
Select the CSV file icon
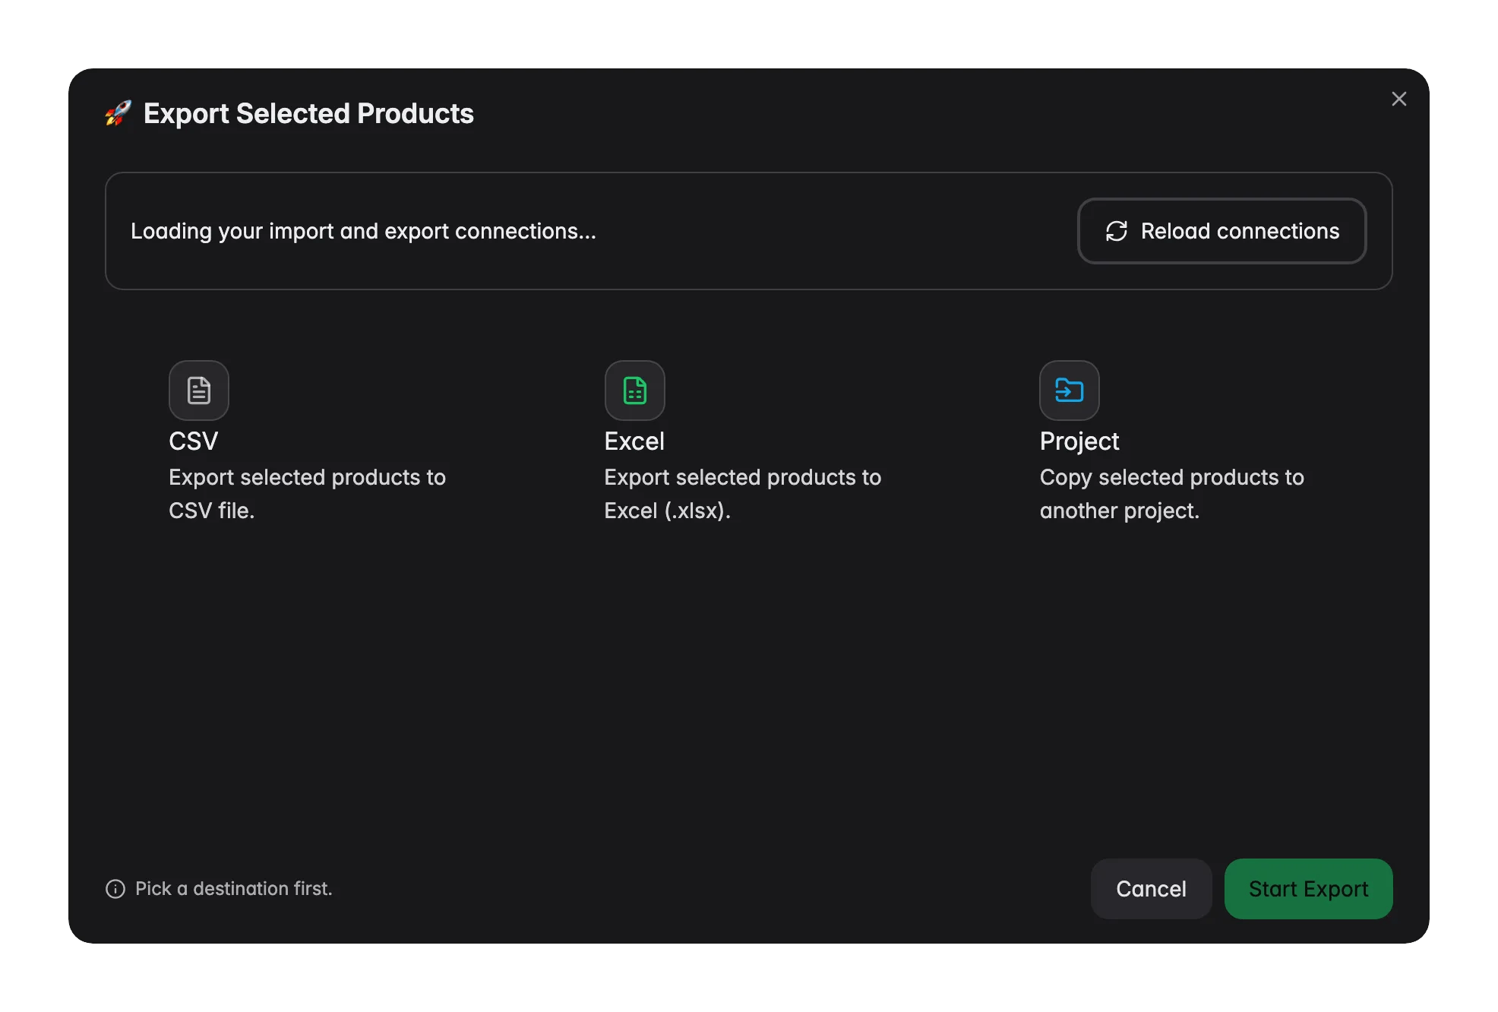pyautogui.click(x=198, y=391)
